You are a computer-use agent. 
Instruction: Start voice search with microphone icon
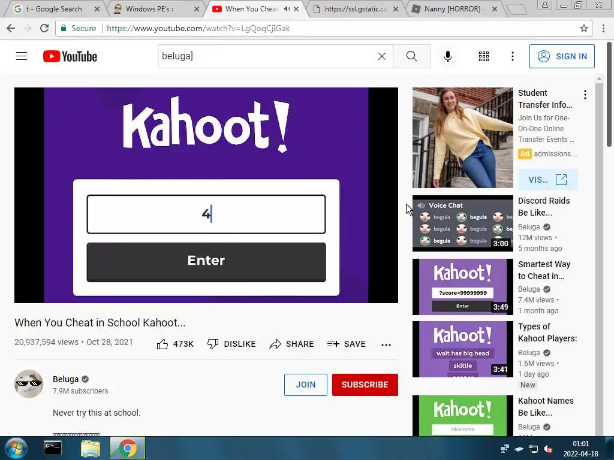pos(447,56)
